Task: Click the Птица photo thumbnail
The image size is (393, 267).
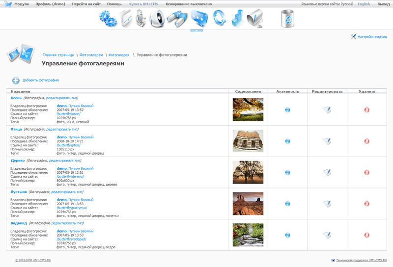Action: point(248,141)
